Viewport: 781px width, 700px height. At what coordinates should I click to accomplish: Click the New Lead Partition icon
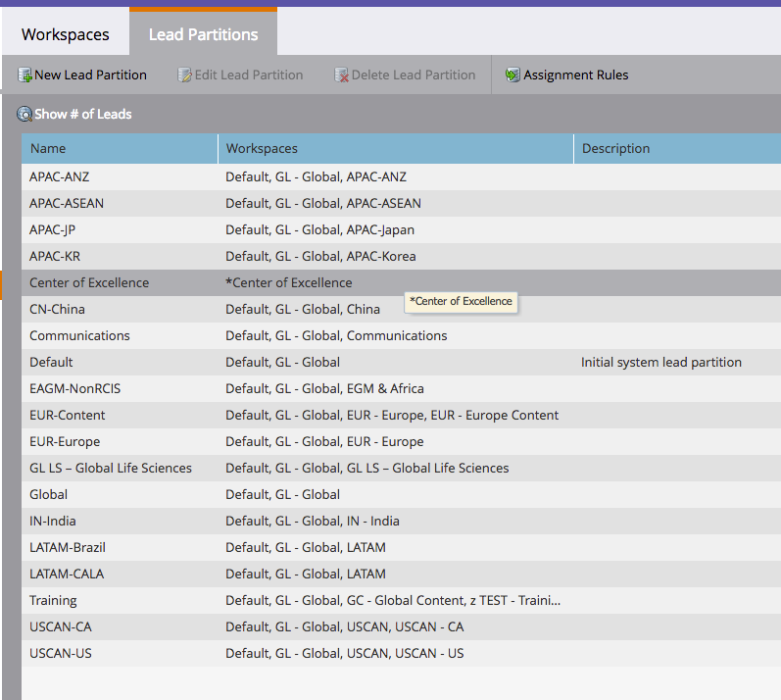(24, 75)
